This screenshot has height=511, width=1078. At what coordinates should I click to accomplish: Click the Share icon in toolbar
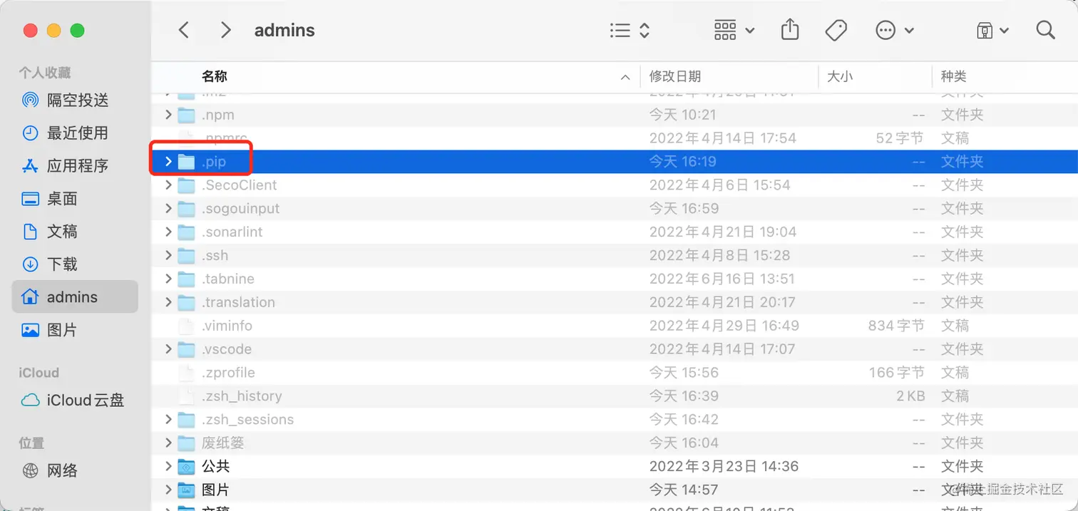[x=790, y=30]
